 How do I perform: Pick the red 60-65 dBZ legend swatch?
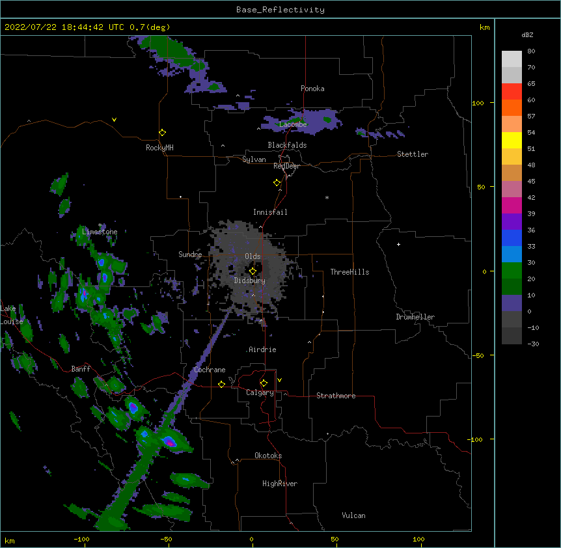(512, 92)
